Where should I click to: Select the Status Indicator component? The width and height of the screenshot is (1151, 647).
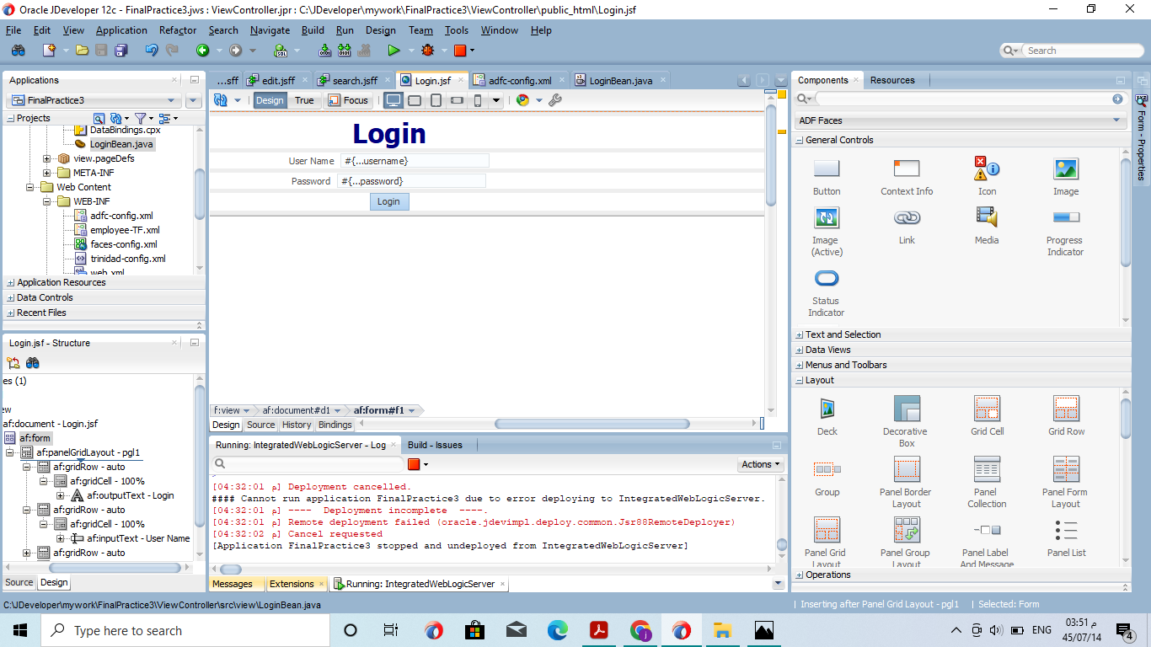click(x=826, y=292)
